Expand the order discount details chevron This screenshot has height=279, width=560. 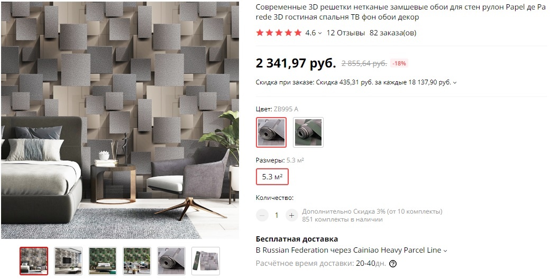(x=455, y=83)
